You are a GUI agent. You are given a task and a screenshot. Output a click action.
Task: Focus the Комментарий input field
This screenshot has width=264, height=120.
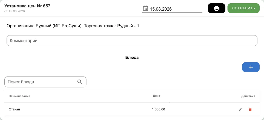132,40
